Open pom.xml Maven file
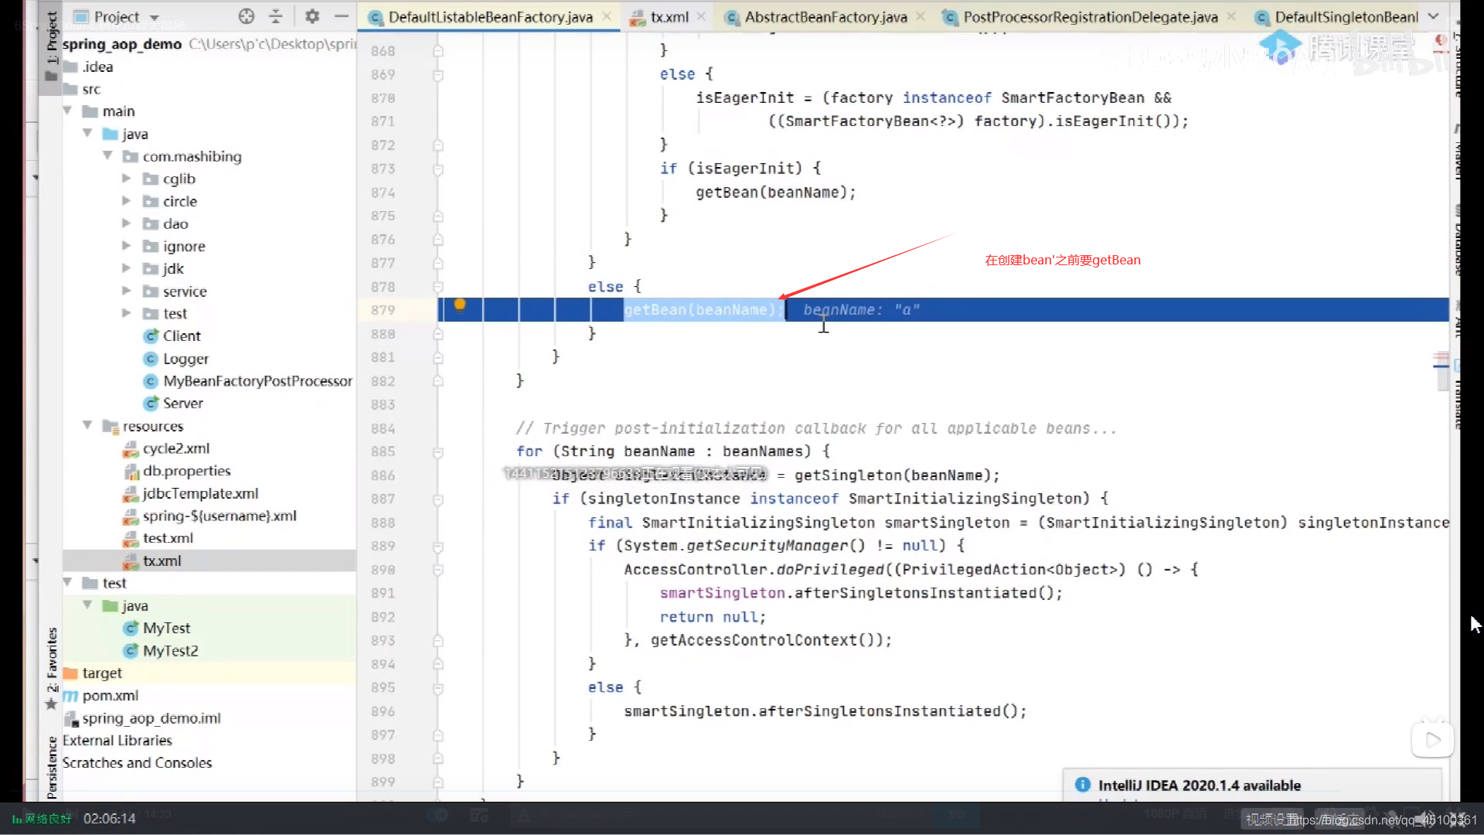 [111, 695]
